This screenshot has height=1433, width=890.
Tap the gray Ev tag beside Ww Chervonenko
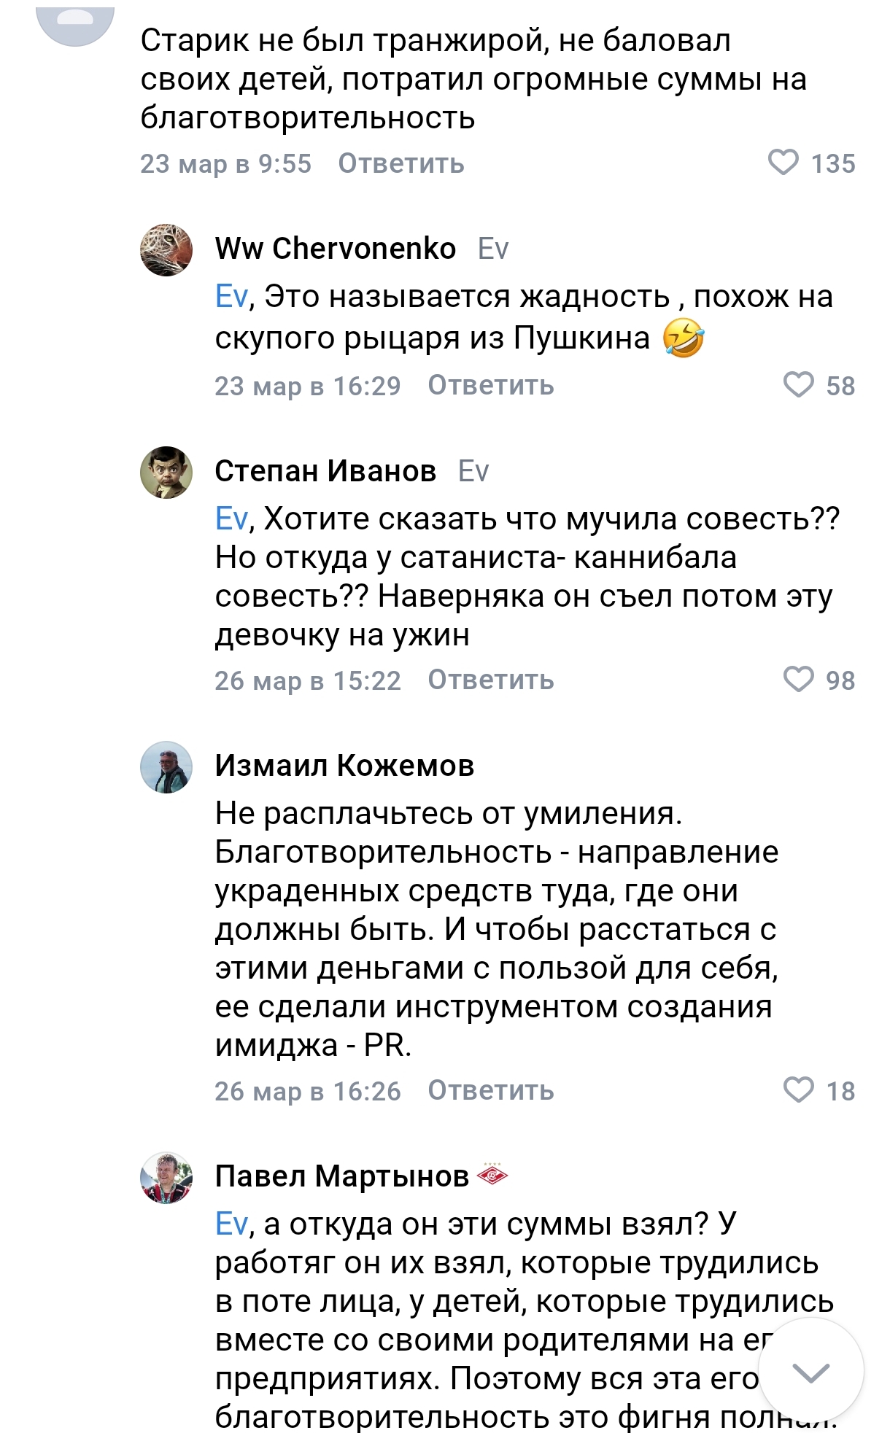pyautogui.click(x=493, y=249)
